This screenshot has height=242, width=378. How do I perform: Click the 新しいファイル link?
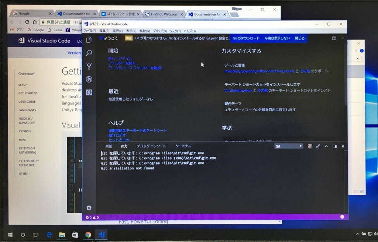tap(120, 59)
